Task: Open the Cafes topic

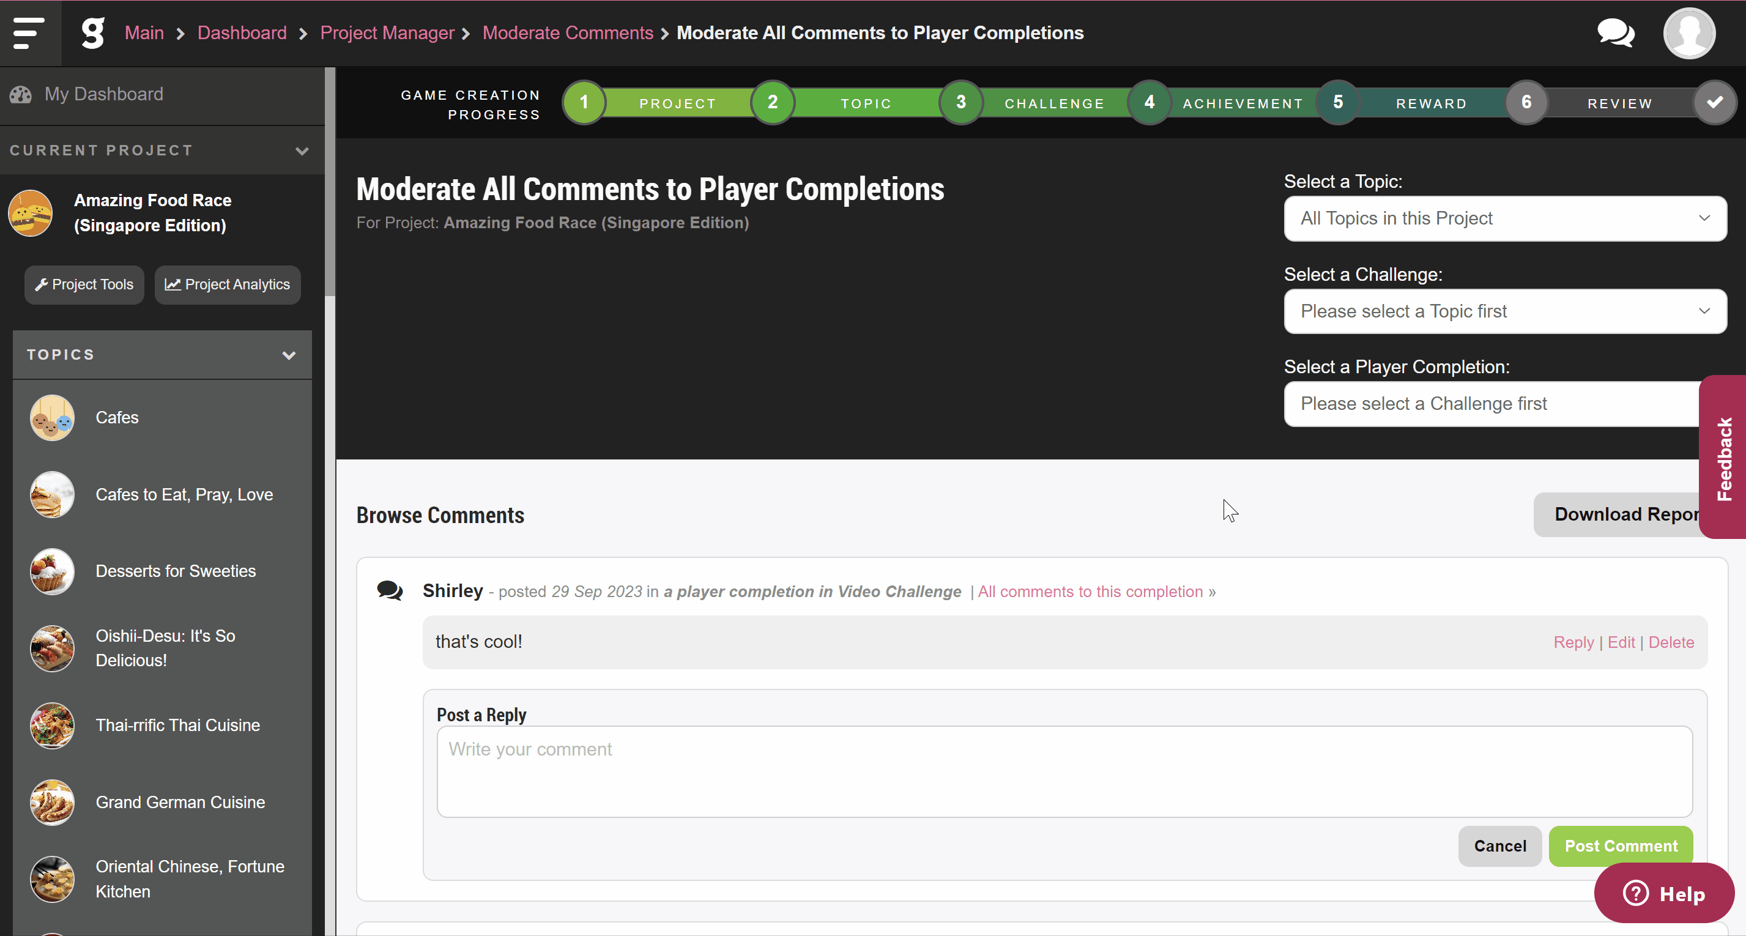Action: [x=117, y=417]
